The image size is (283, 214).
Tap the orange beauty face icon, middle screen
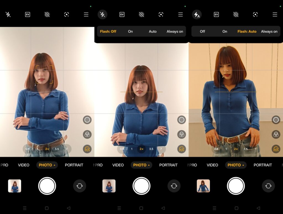point(182,149)
